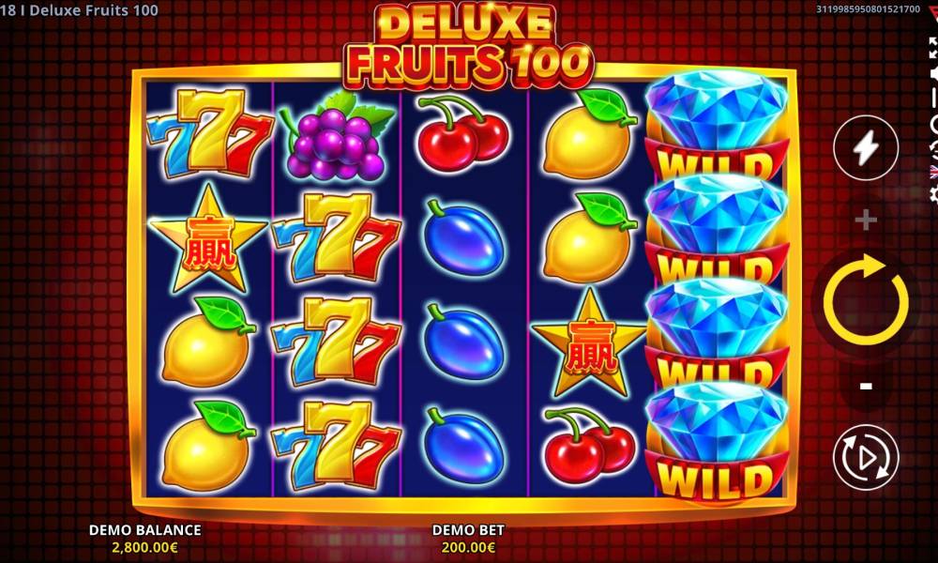Decrease the bet with the minus button
The width and height of the screenshot is (938, 563).
pos(866,387)
